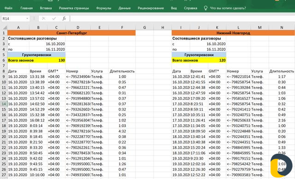
Task: Select row 14 header
Action: [x=4, y=104]
